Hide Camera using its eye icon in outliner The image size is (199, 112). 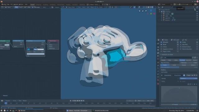coord(197,14)
